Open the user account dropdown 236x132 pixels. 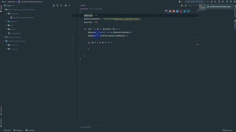pyautogui.click(x=180, y=1)
